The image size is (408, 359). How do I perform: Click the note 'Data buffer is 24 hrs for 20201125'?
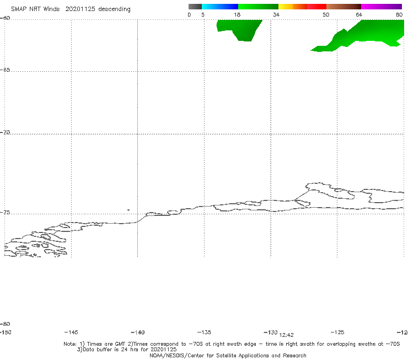pyautogui.click(x=127, y=350)
